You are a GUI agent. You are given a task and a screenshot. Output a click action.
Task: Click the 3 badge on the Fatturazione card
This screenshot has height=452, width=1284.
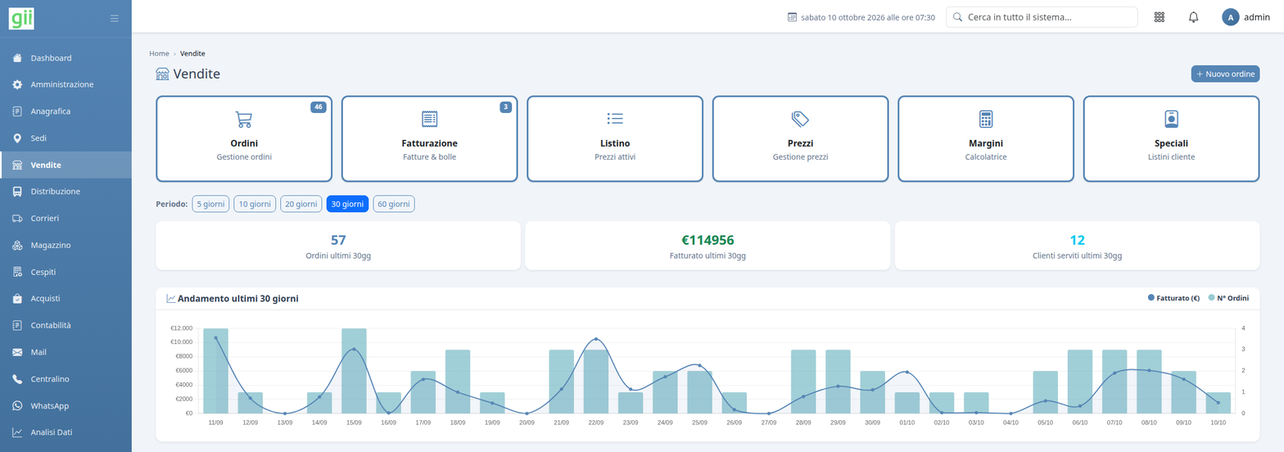tap(506, 107)
